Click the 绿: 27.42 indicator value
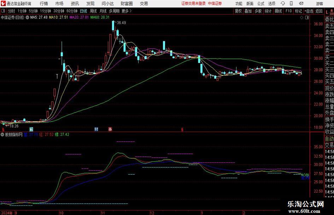 click(62, 135)
